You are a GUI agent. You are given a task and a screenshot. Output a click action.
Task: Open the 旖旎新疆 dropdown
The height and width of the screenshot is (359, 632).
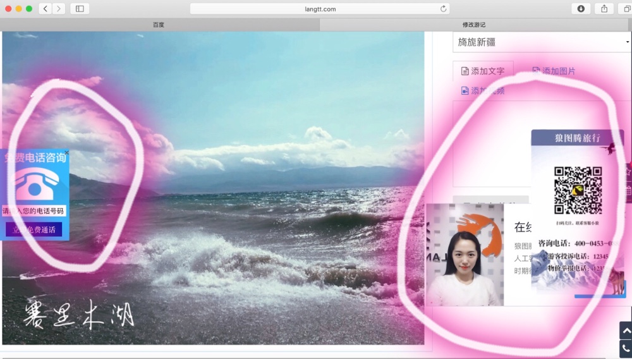(x=542, y=42)
